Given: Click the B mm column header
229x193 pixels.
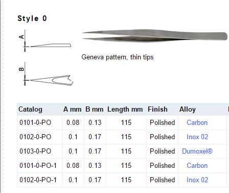Looking at the screenshot, I should point(95,110).
